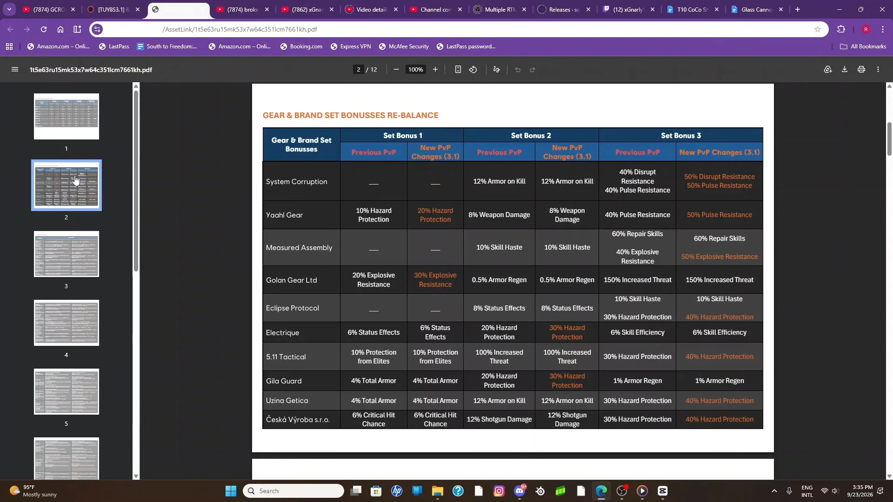Click the PDF page number field

click(x=358, y=70)
